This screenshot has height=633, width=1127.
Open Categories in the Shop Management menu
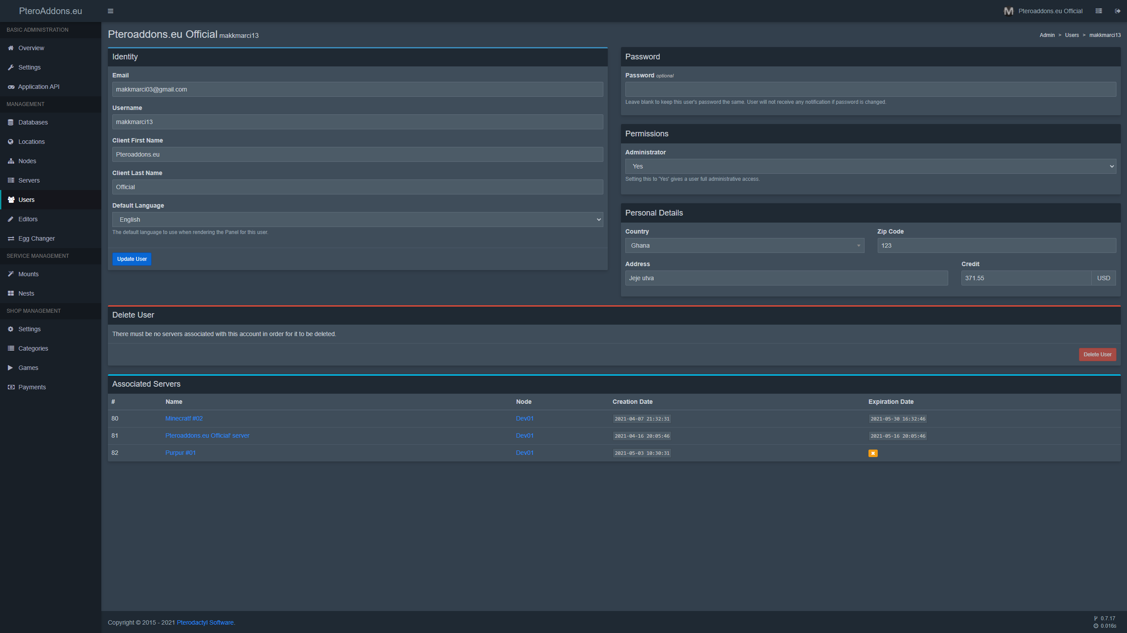33,348
